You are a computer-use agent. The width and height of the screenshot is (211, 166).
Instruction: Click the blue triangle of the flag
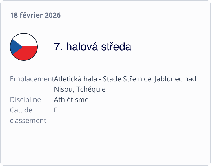point(14,47)
